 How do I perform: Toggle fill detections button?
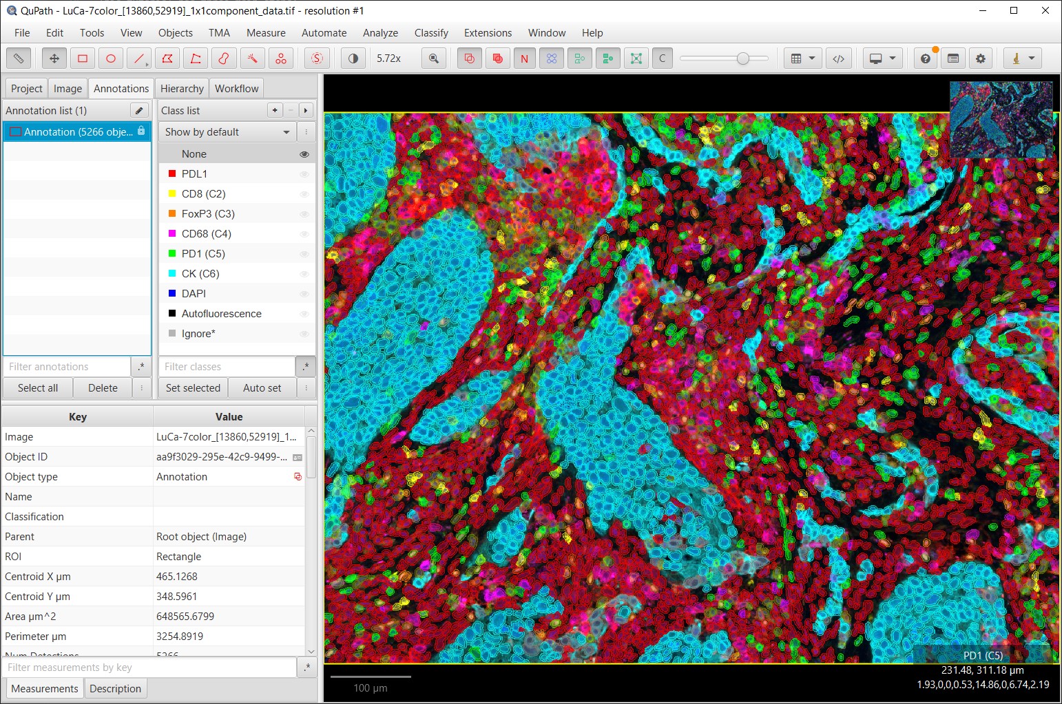[x=607, y=58]
